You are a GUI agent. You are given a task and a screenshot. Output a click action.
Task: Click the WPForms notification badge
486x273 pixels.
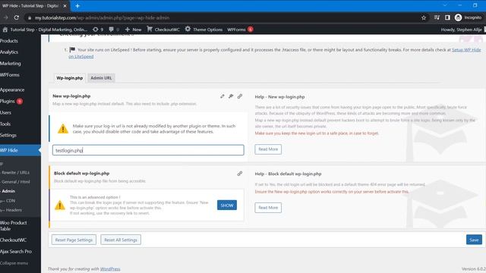(251, 30)
